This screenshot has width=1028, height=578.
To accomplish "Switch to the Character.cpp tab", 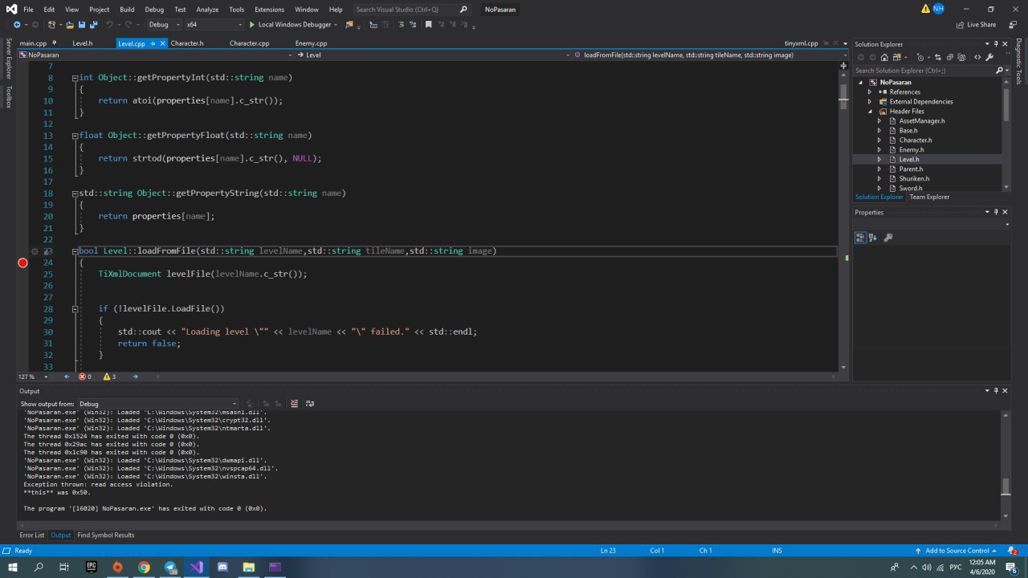I will pyautogui.click(x=249, y=43).
